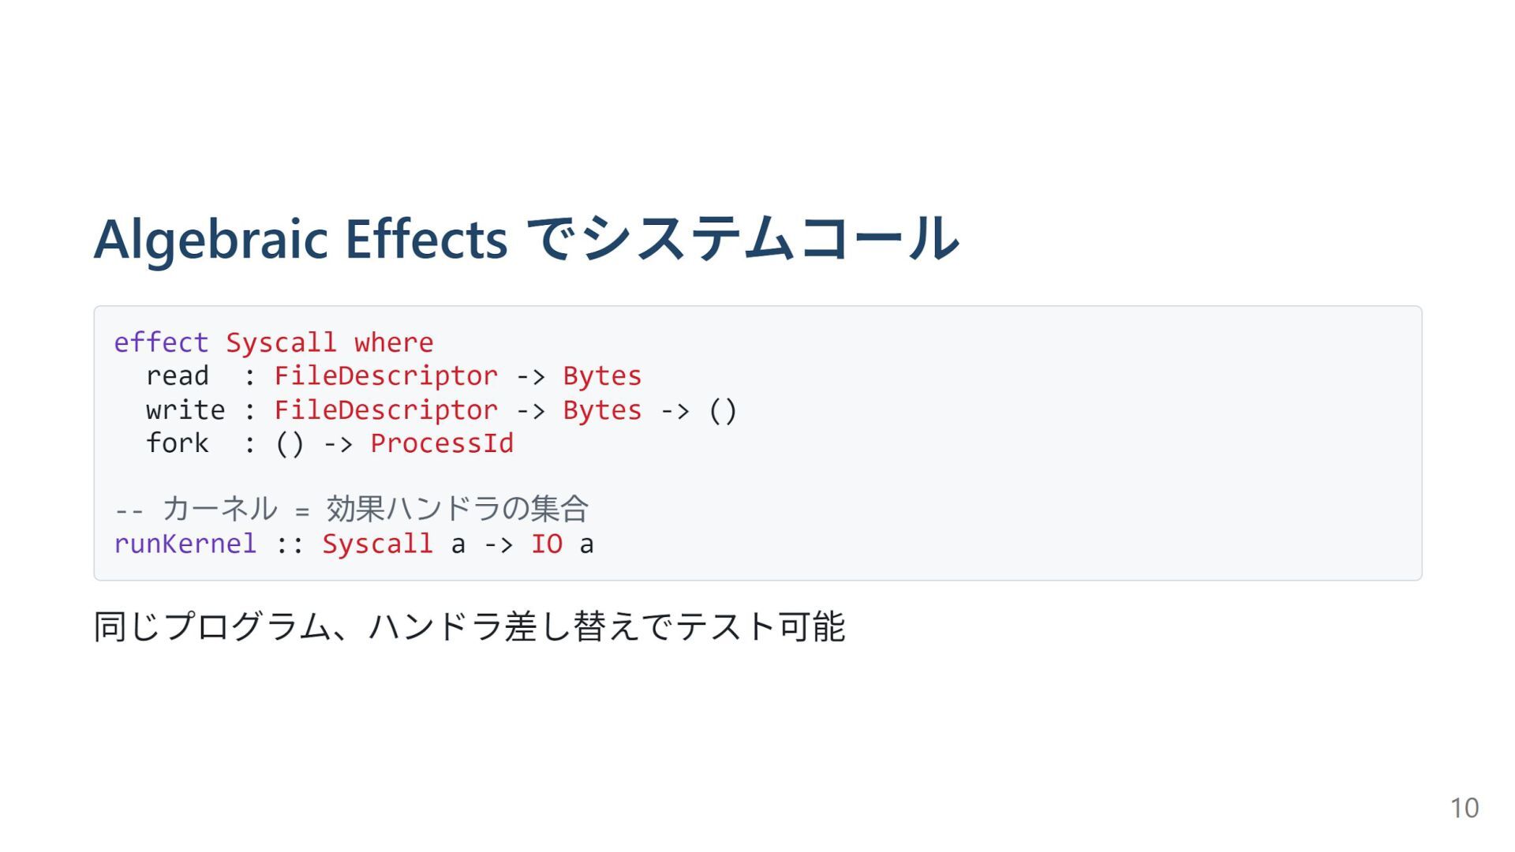Image resolution: width=1515 pixels, height=852 pixels.
Task: Click "FileDescriptor" on the read line
Action: [386, 376]
